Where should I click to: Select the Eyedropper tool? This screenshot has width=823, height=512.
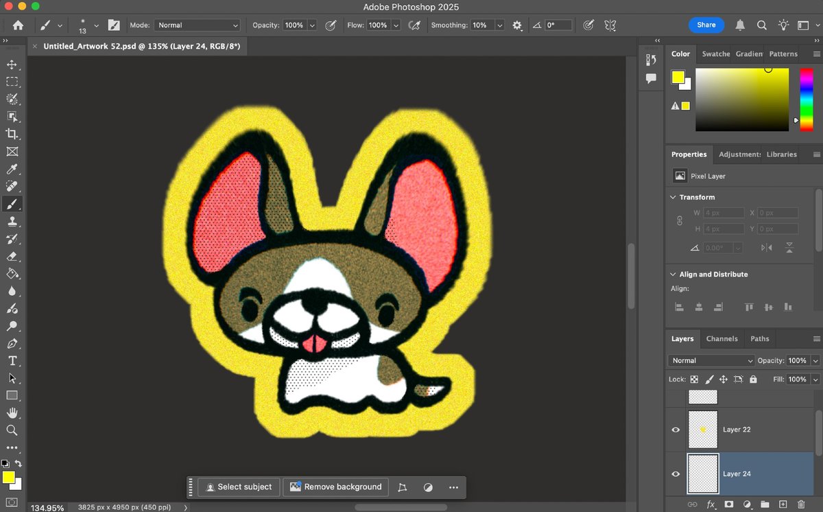[12, 169]
